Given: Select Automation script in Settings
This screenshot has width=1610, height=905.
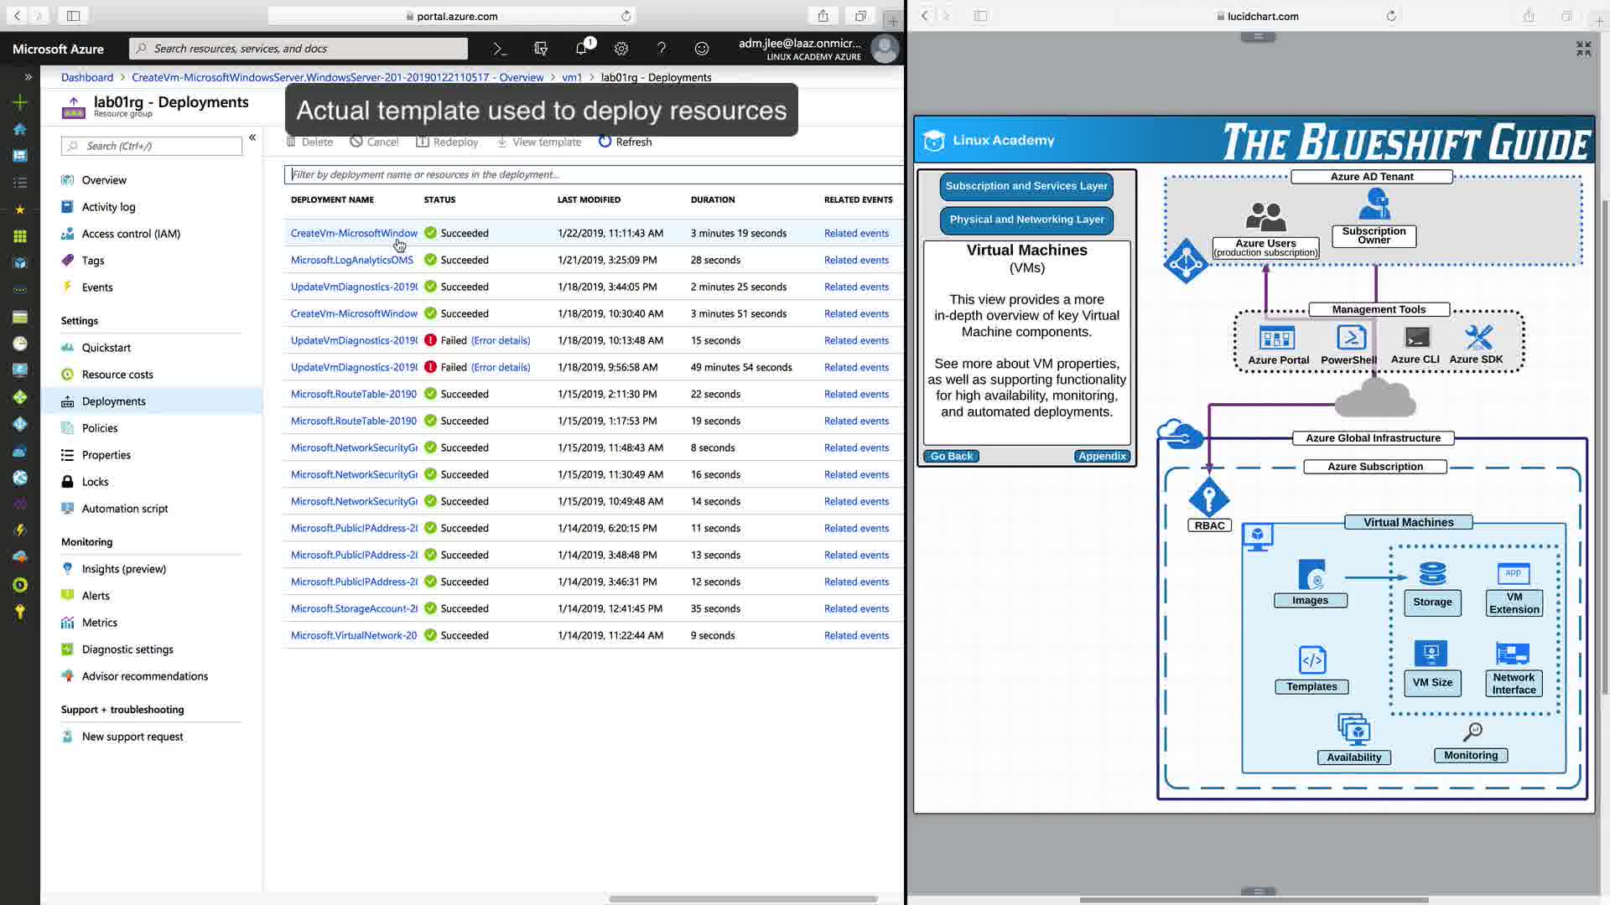Looking at the screenshot, I should tap(125, 509).
